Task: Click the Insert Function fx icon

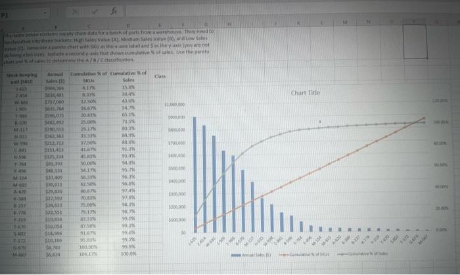Action: 114,11
